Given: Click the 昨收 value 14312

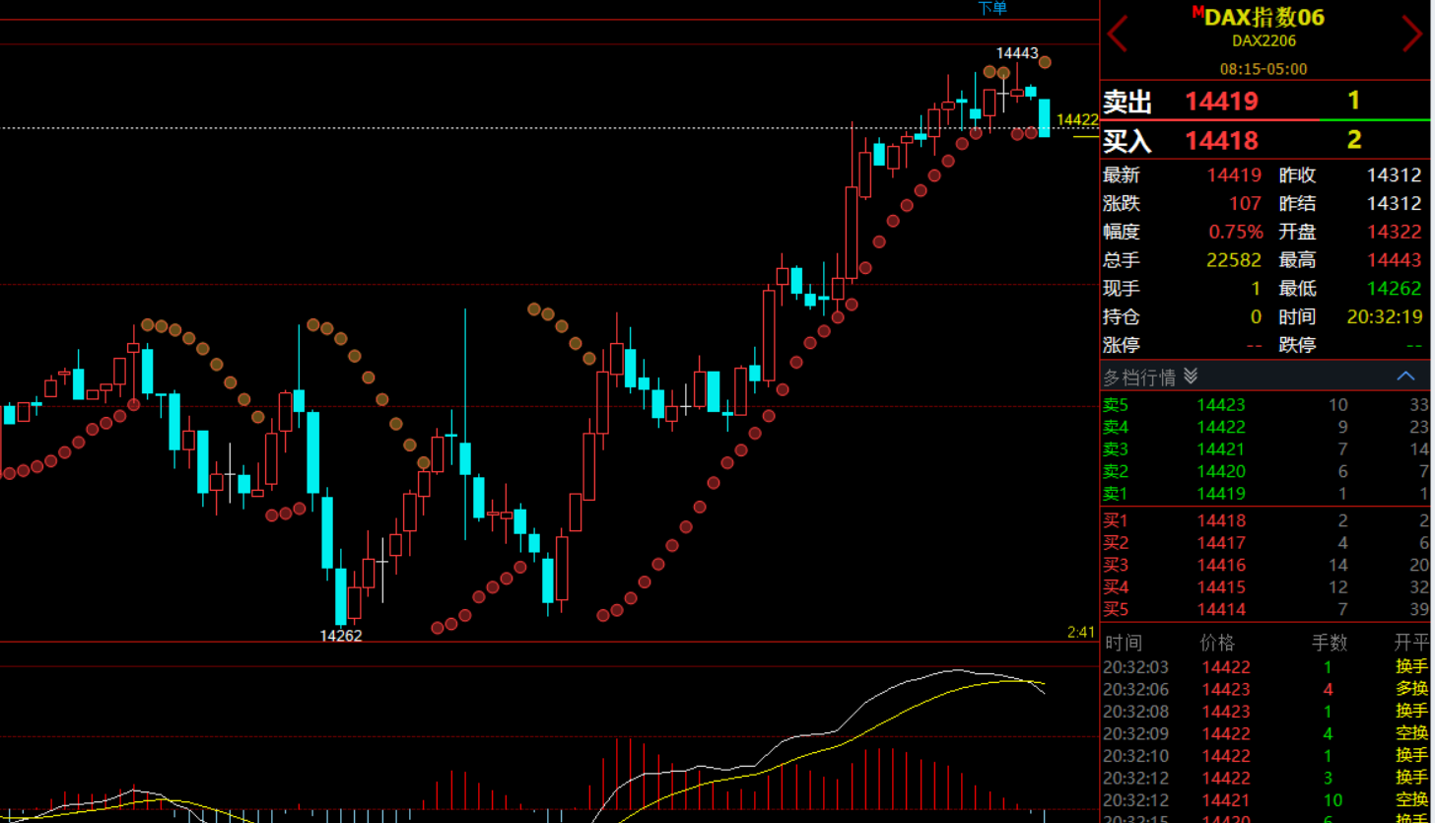Looking at the screenshot, I should pyautogui.click(x=1395, y=175).
